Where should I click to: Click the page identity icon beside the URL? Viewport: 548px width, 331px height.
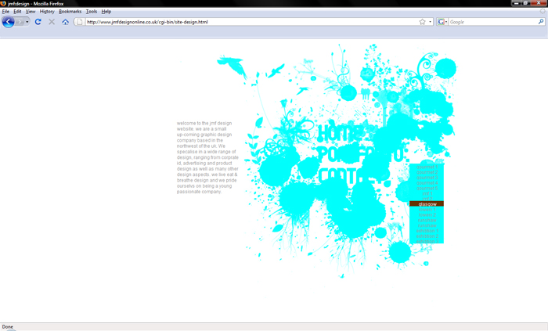pos(79,22)
